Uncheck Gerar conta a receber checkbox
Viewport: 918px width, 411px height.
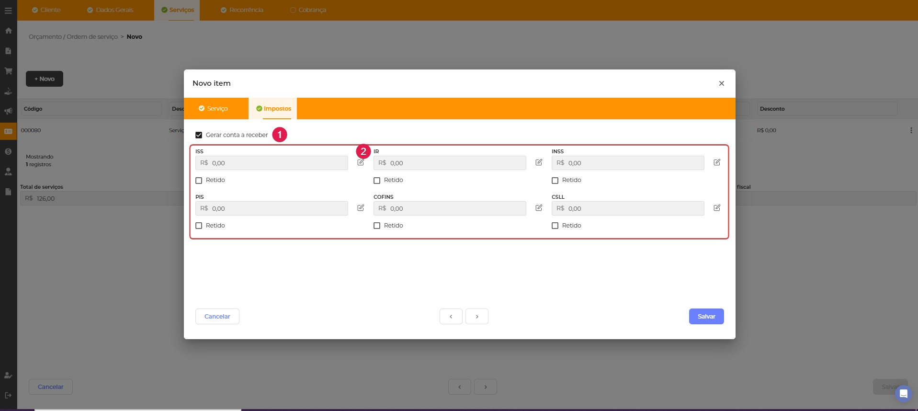pyautogui.click(x=199, y=135)
